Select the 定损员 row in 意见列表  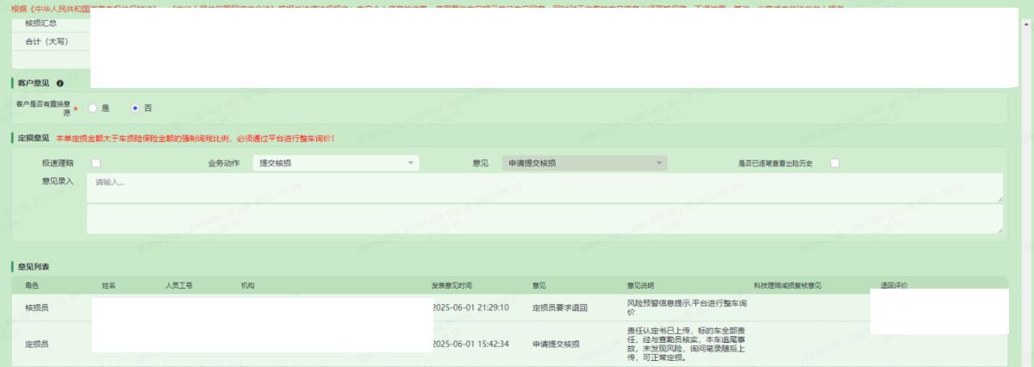pyautogui.click(x=37, y=344)
